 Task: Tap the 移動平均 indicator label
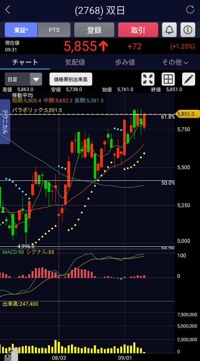[x=22, y=95]
